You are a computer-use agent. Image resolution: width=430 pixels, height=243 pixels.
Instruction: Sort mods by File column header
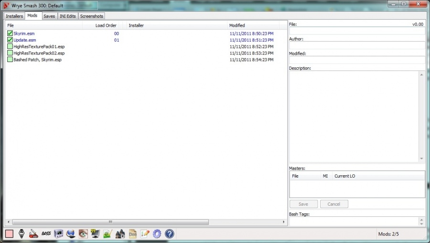point(11,25)
